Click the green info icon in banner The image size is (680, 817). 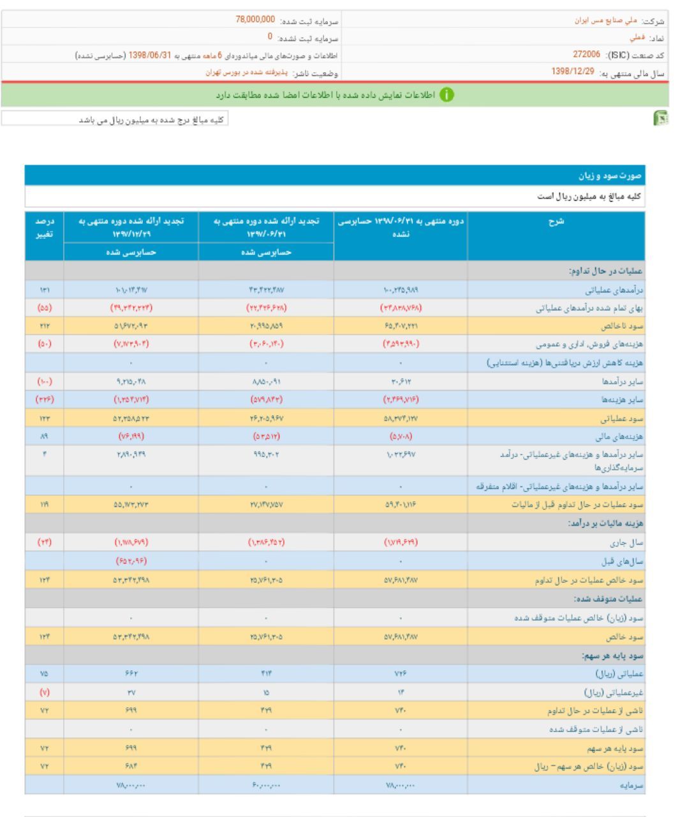(449, 95)
